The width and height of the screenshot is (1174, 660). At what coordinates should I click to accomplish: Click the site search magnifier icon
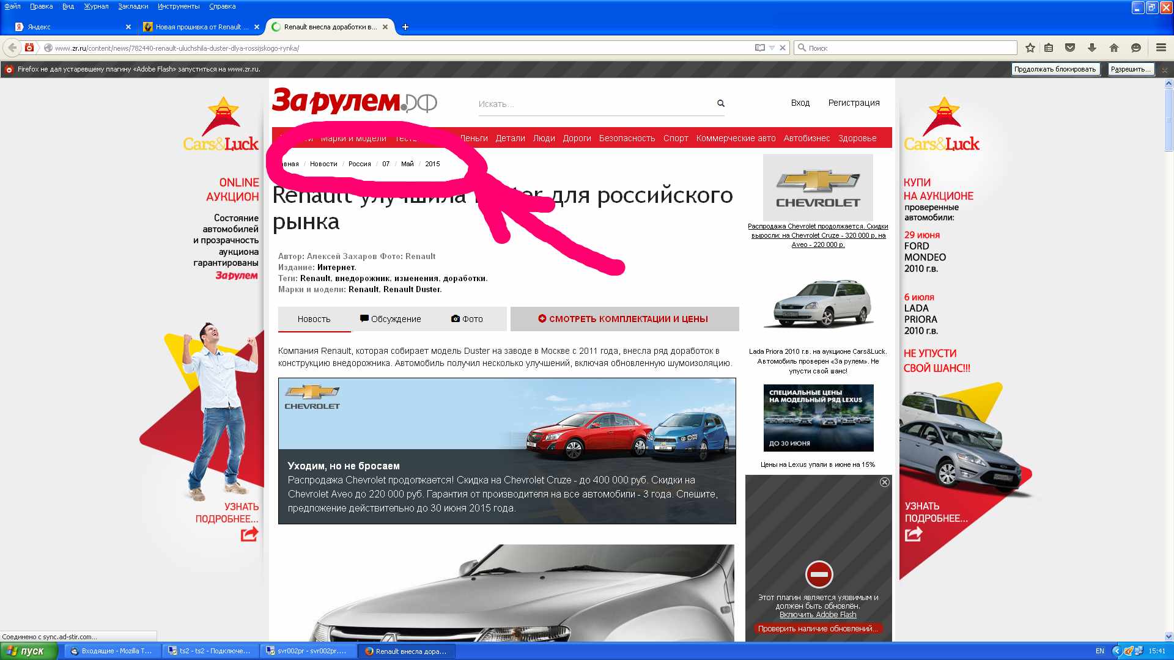721,103
